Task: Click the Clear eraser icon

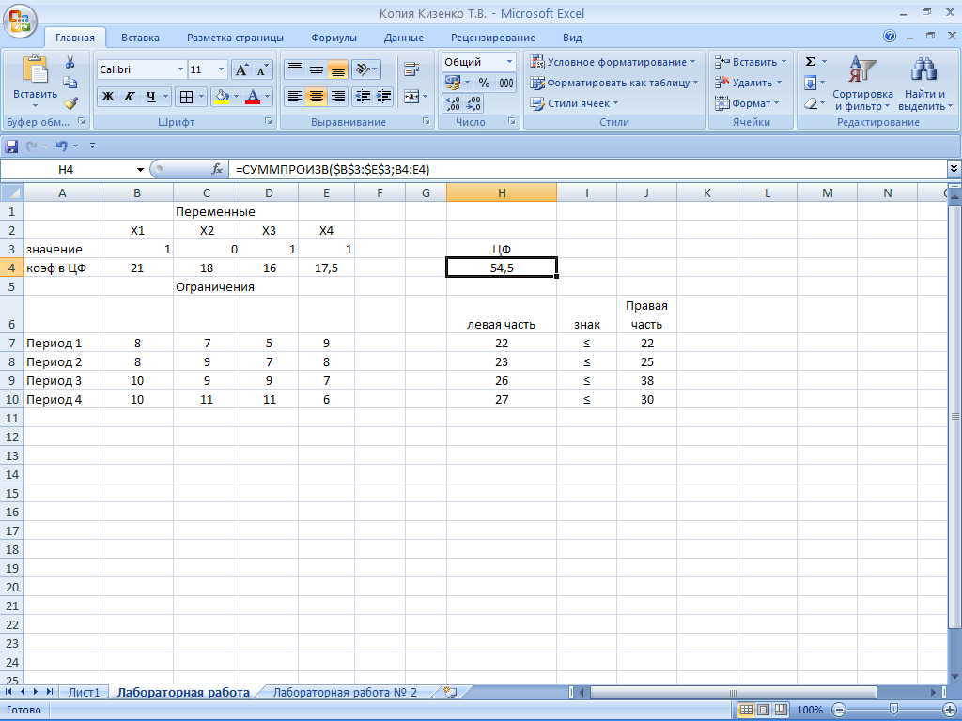Action: click(811, 103)
